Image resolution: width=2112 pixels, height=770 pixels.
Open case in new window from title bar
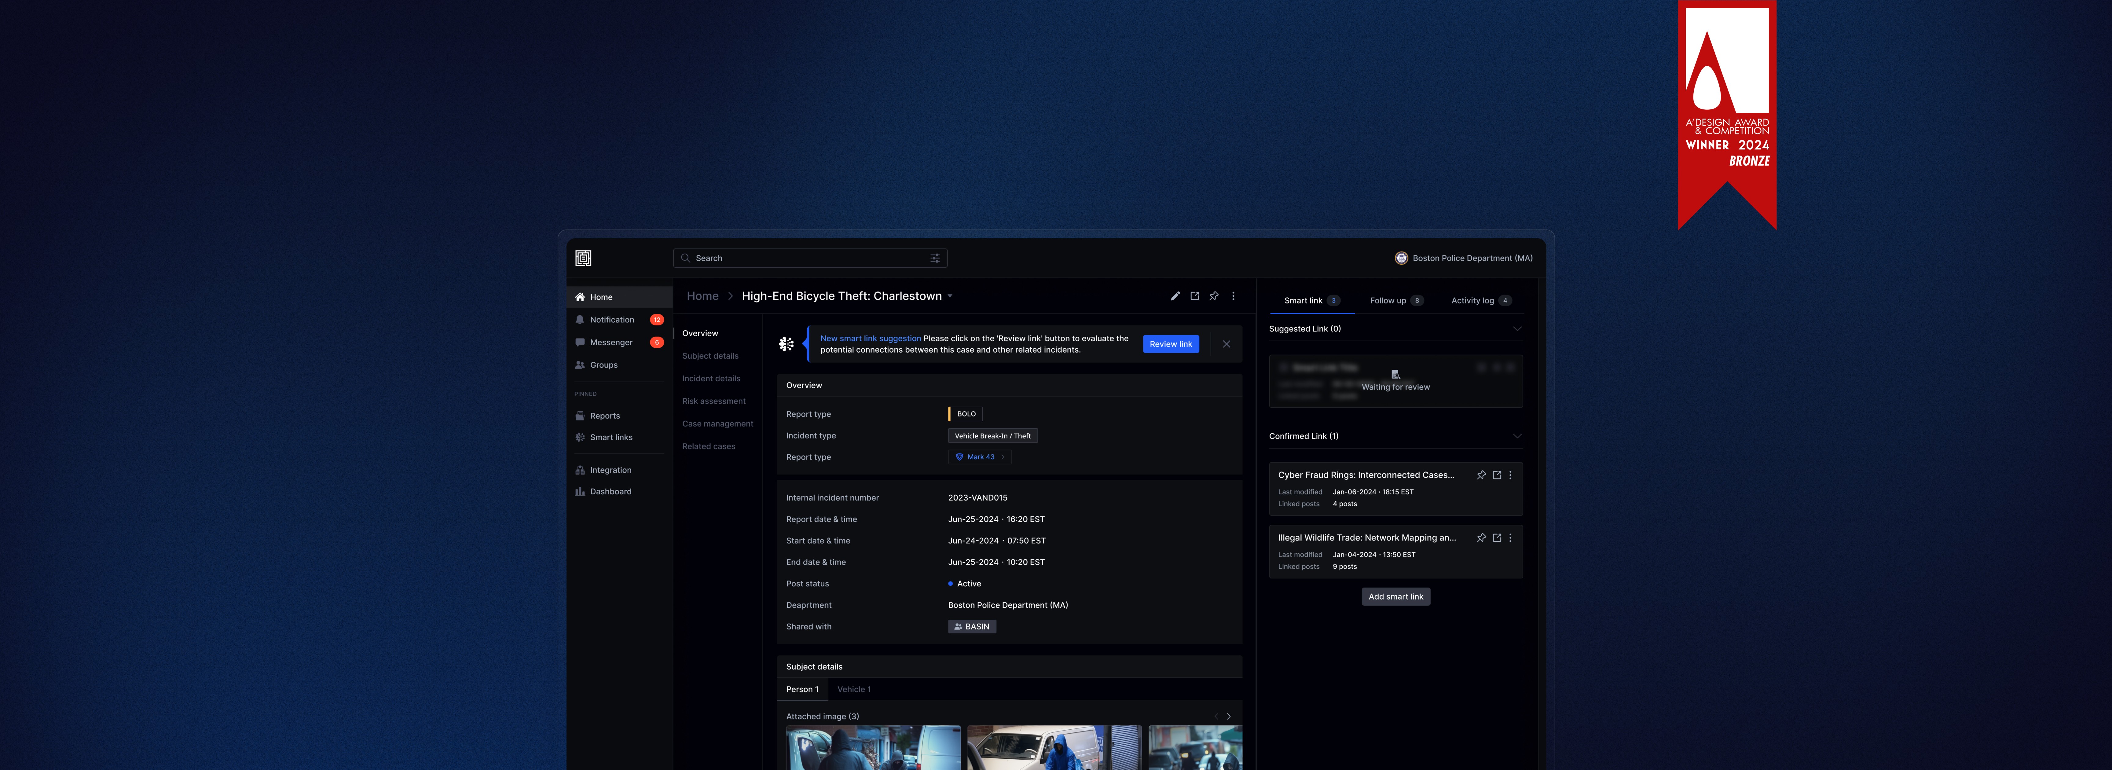(1194, 296)
